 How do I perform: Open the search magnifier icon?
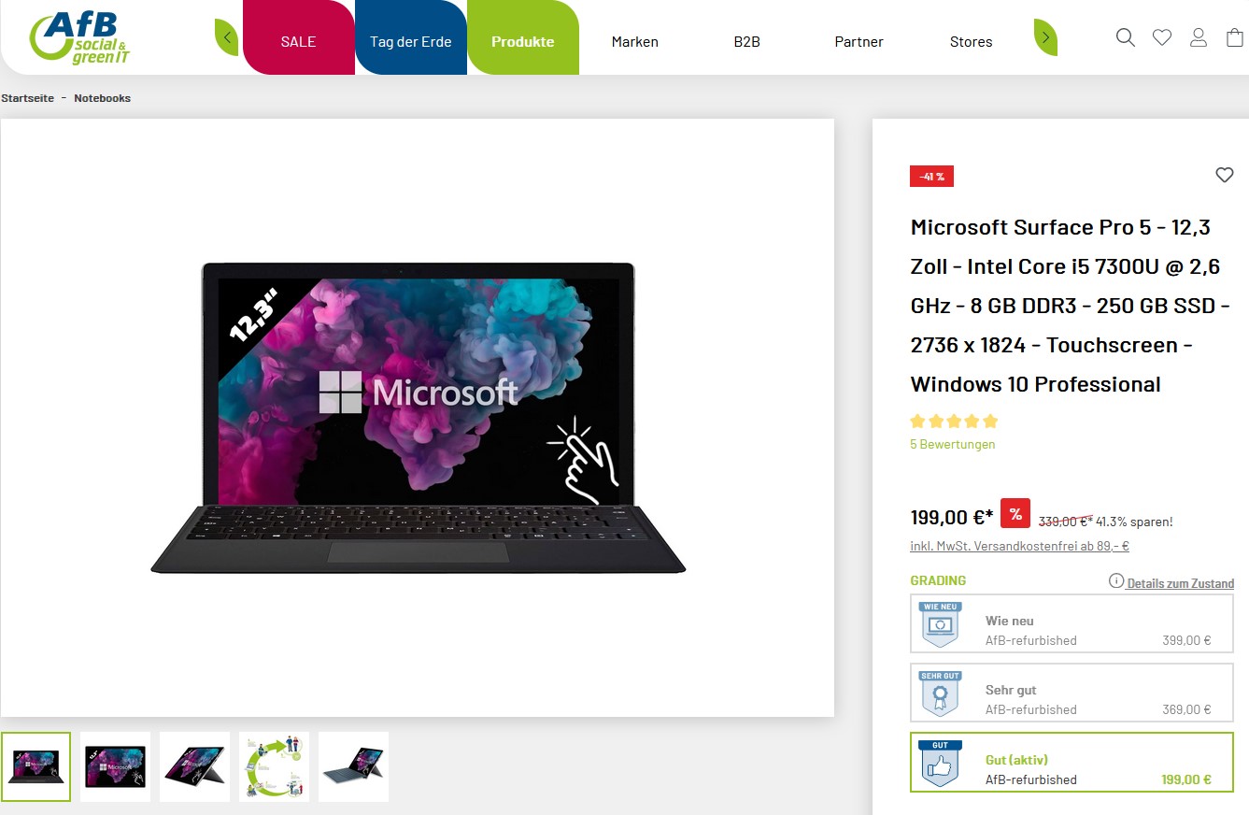point(1126,37)
